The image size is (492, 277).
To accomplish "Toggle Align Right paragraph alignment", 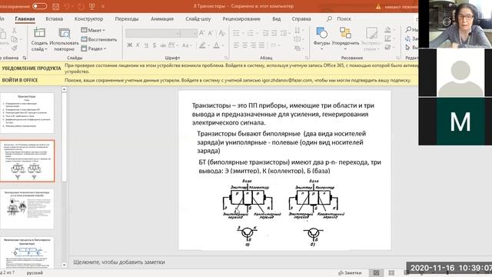I will 254,45.
